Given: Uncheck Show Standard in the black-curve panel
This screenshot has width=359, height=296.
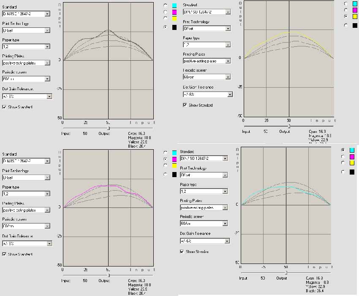Looking at the screenshot, I should click(4, 107).
